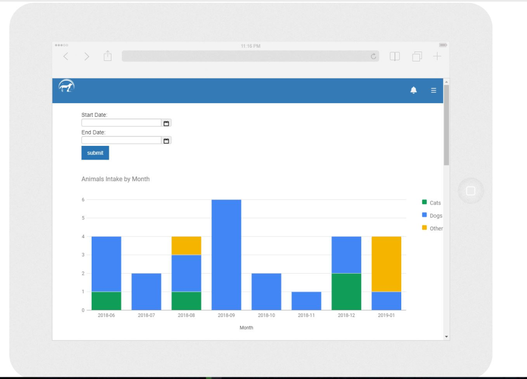Open the Start Date calendar picker
Image resolution: width=527 pixels, height=379 pixels.
(166, 123)
